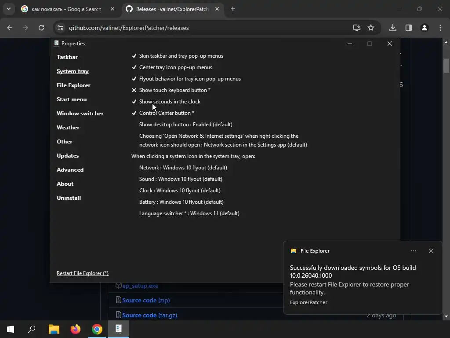Dismiss the File Explorer notification

pos(431,251)
